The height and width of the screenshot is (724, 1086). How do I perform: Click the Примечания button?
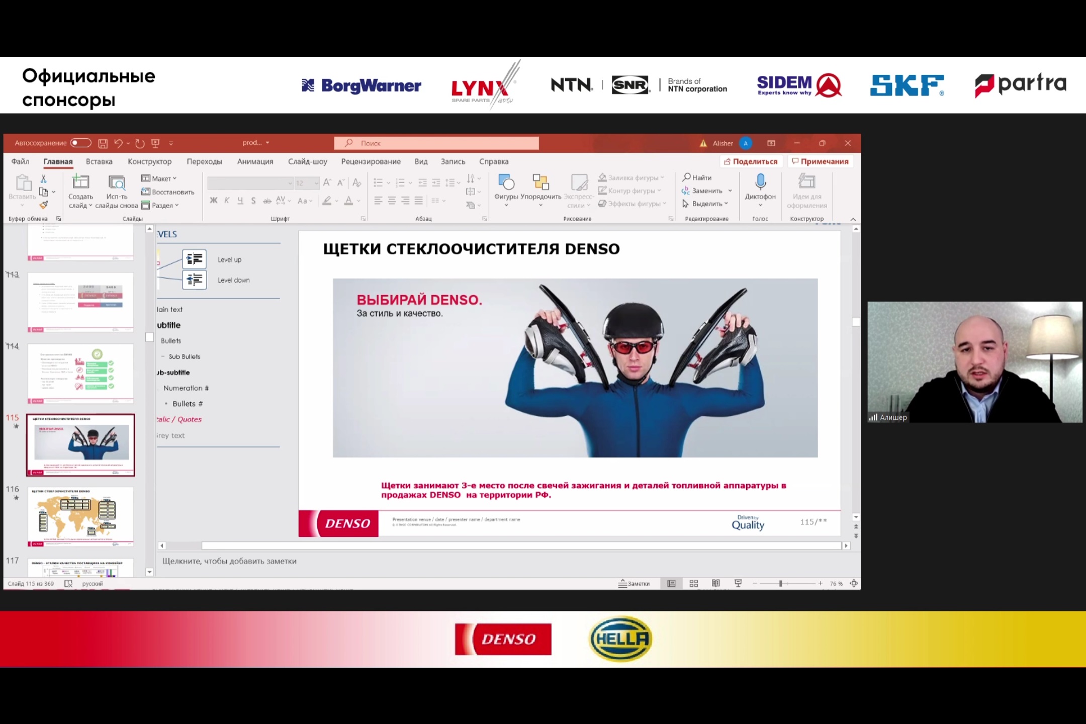pos(821,161)
